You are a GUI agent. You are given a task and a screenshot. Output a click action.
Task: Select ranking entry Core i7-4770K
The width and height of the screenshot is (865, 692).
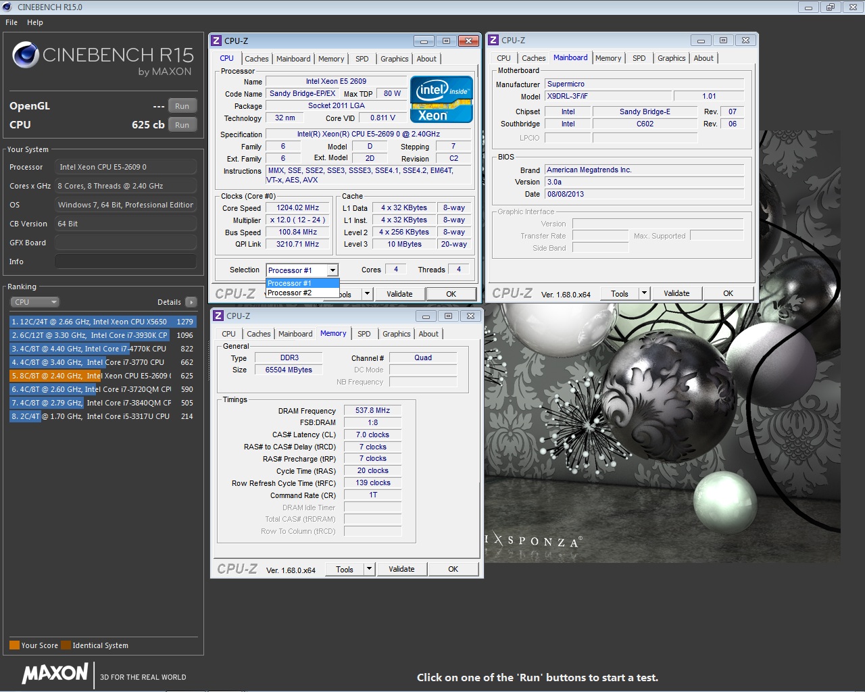[x=103, y=349]
